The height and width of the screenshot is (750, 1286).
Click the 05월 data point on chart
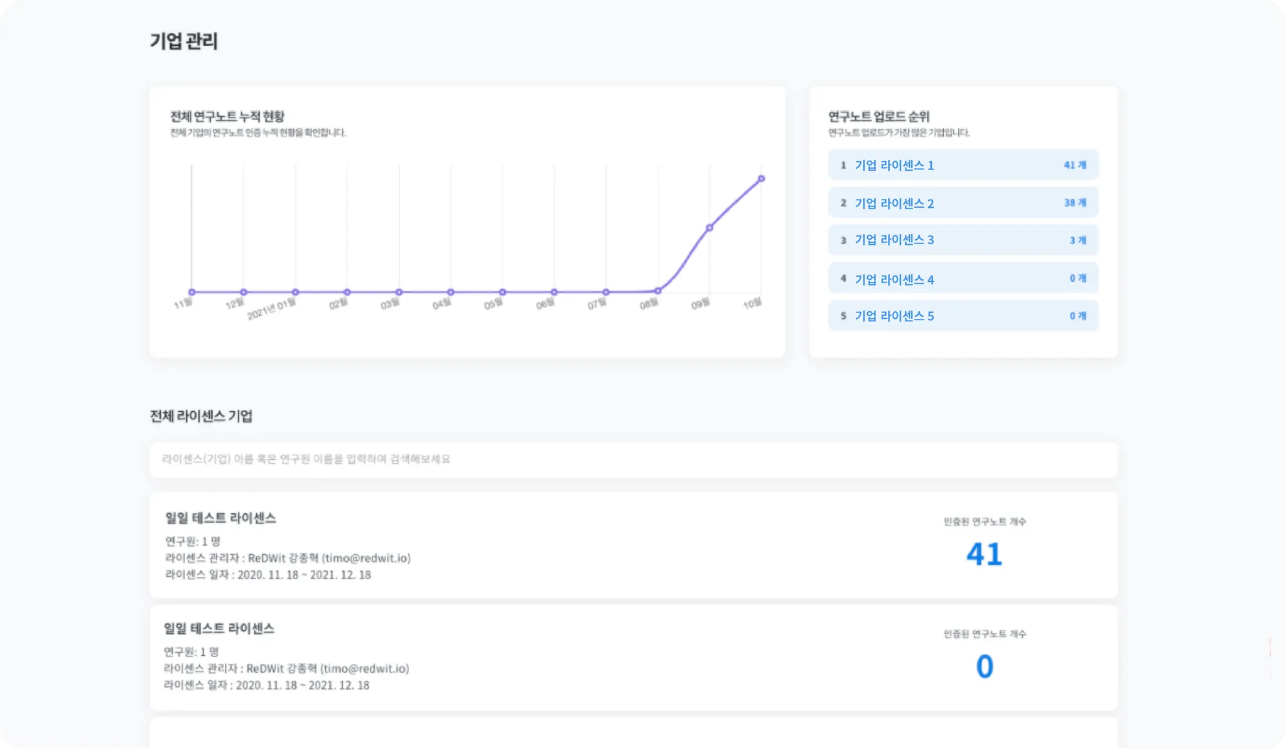coord(502,292)
